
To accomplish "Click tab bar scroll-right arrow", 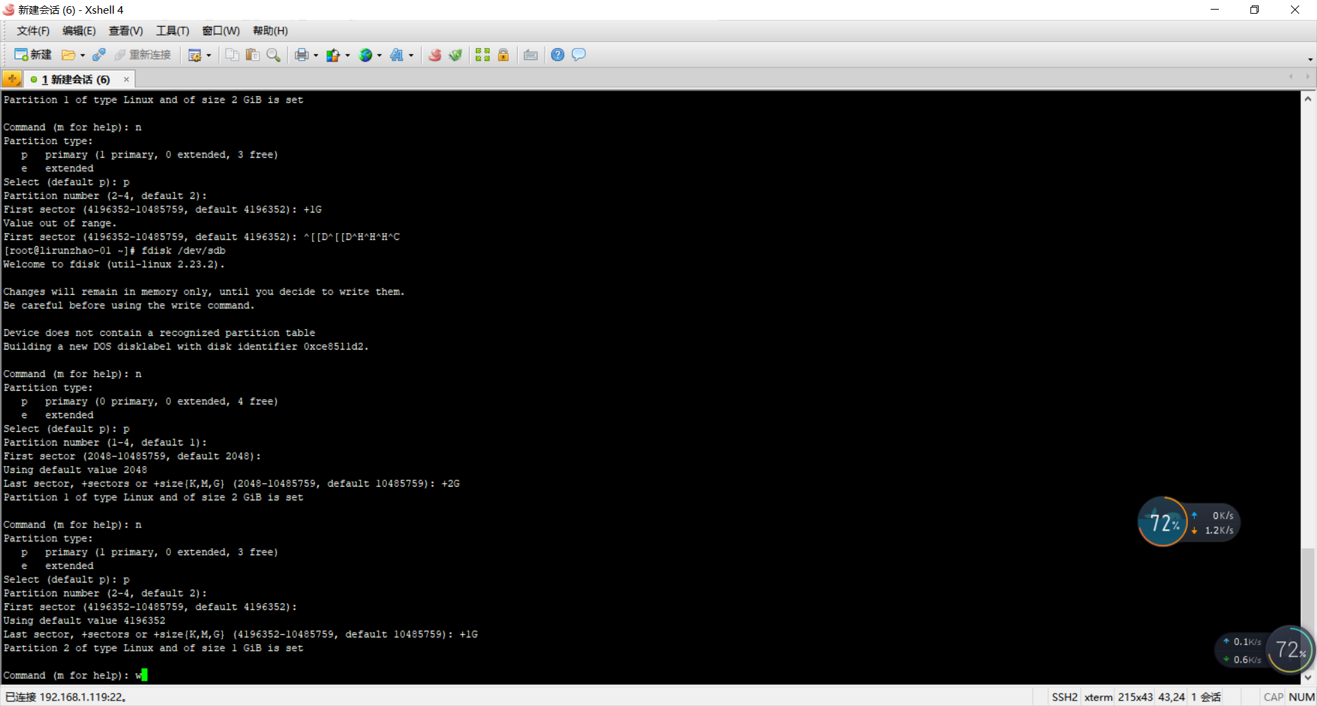I will (x=1307, y=77).
